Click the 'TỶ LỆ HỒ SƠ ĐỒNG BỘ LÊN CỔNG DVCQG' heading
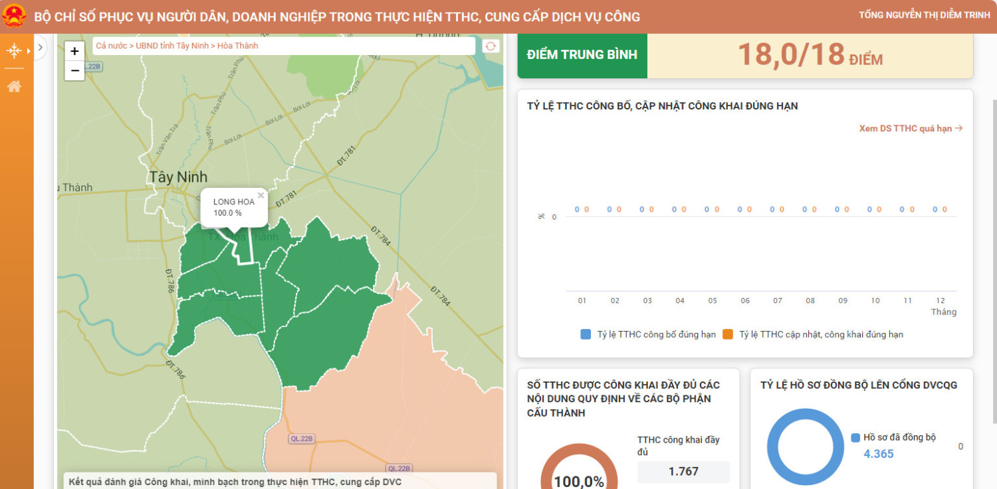The height and width of the screenshot is (489, 997). (x=859, y=385)
